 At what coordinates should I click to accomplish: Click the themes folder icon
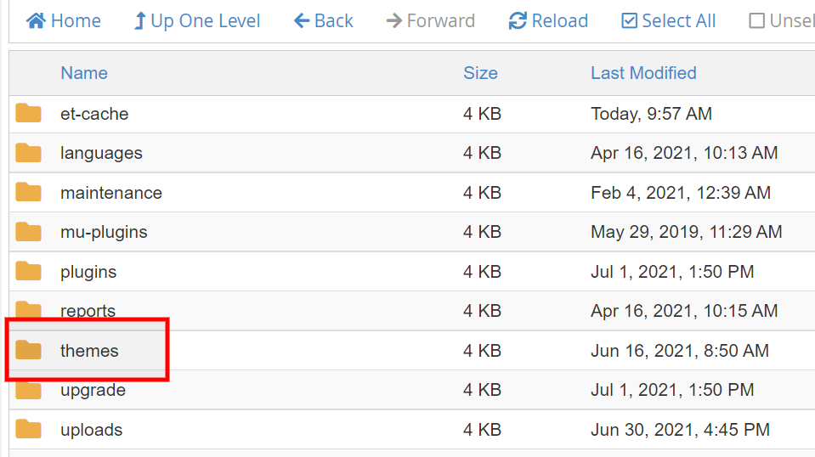(29, 351)
